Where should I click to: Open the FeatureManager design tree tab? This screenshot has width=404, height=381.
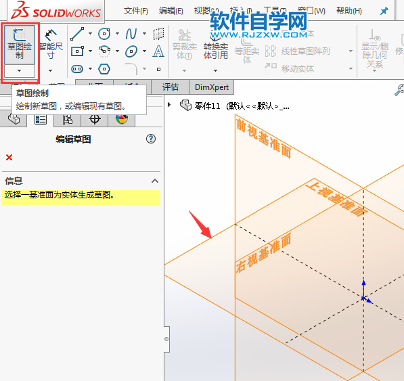coord(14,119)
